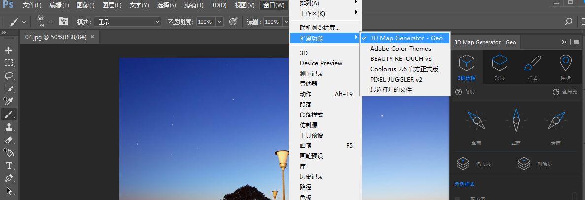Show the 动作 panel from the menu
Screen dimensions: 585x200
(x=325, y=94)
